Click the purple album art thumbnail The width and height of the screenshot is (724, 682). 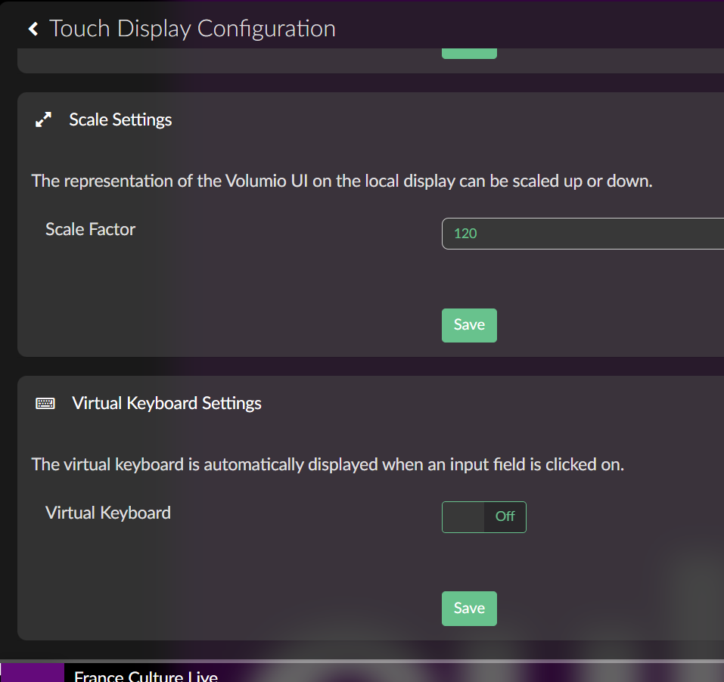coord(33,673)
